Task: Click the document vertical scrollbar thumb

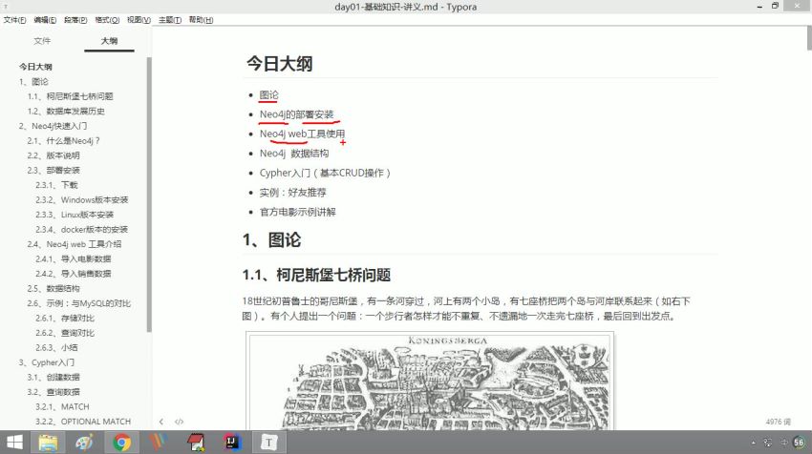Action: pos(809,38)
